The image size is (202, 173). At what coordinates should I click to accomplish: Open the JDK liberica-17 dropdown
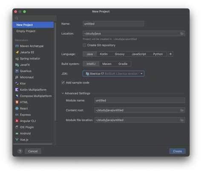click(113, 73)
